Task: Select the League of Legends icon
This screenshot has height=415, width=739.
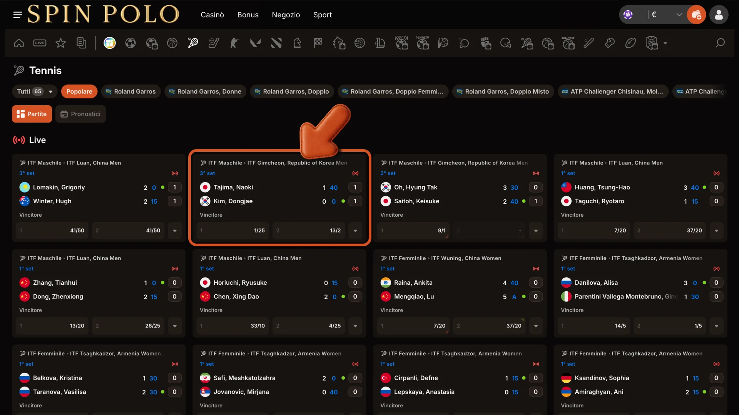Action: [x=380, y=43]
